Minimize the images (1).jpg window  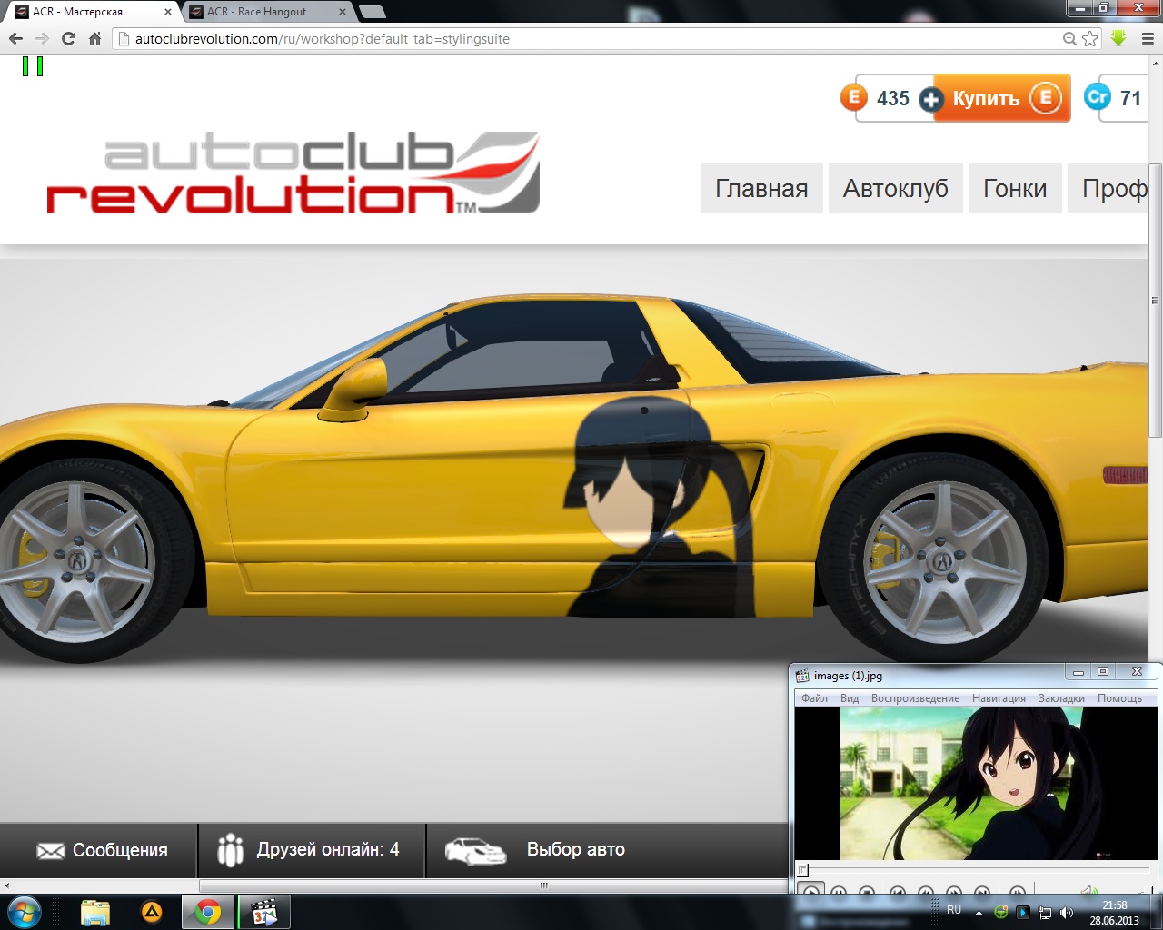point(1079,672)
